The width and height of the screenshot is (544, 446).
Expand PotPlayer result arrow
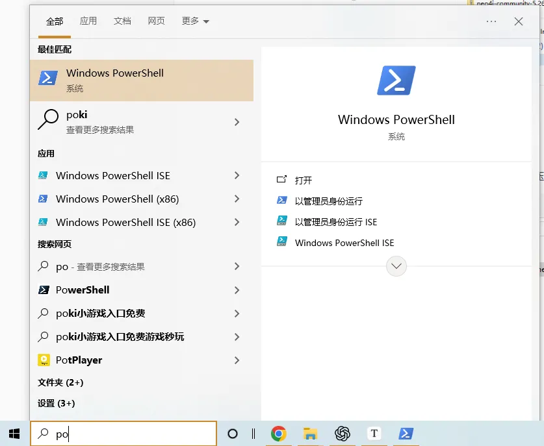[237, 360]
